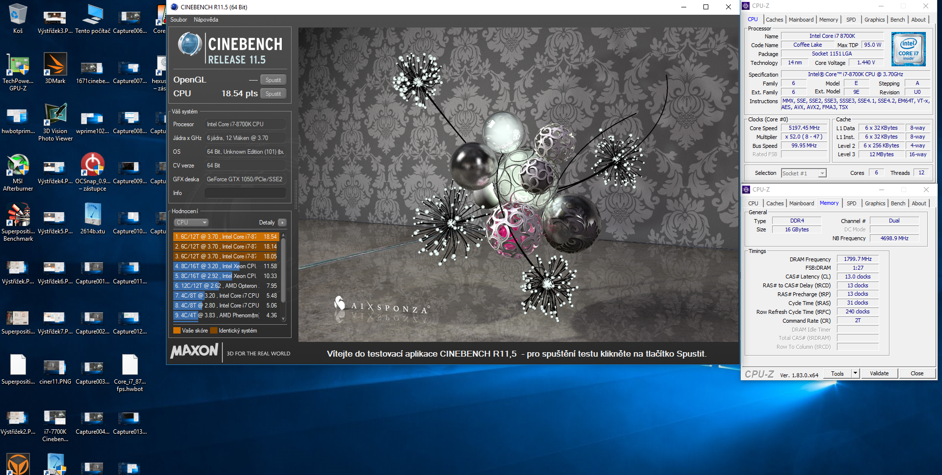942x475 pixels.
Task: Open the 2614b.xtu file icon
Action: pos(92,219)
